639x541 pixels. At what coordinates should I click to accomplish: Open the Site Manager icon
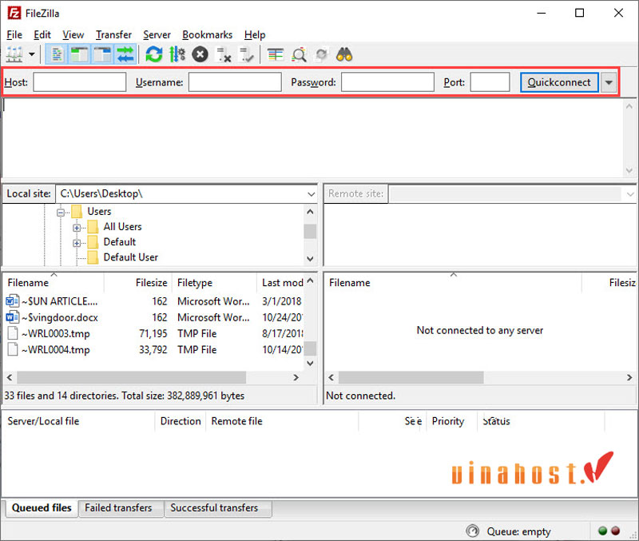[14, 54]
